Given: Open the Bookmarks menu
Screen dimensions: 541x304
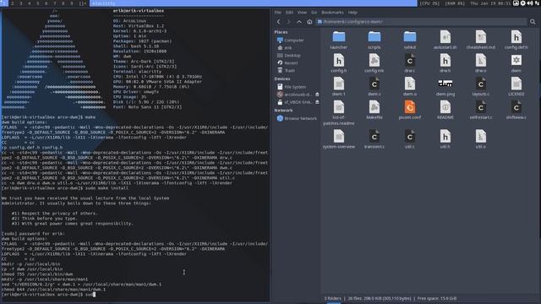Looking at the screenshot, I should [x=332, y=13].
